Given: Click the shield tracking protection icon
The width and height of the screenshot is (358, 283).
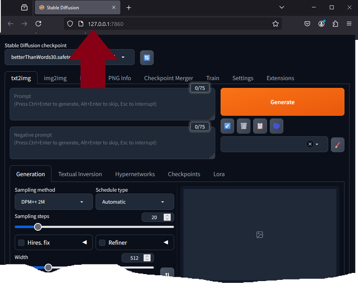Looking at the screenshot, I should (70, 24).
